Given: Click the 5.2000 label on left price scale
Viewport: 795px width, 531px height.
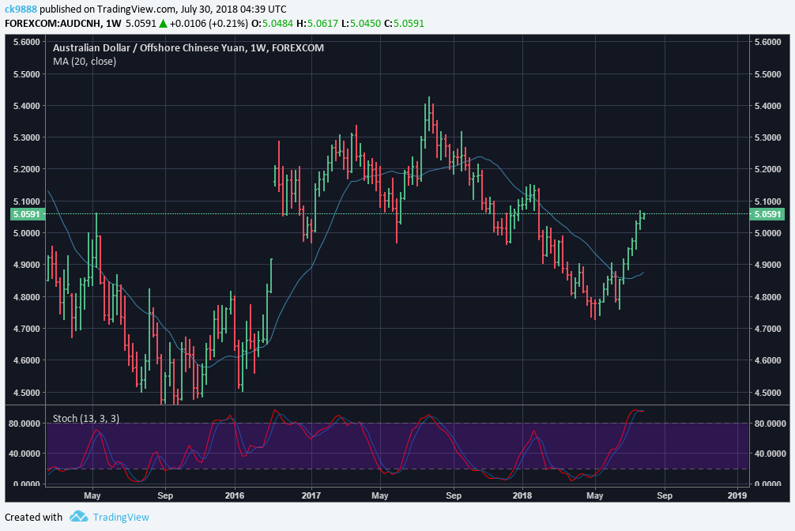Looking at the screenshot, I should coord(26,169).
